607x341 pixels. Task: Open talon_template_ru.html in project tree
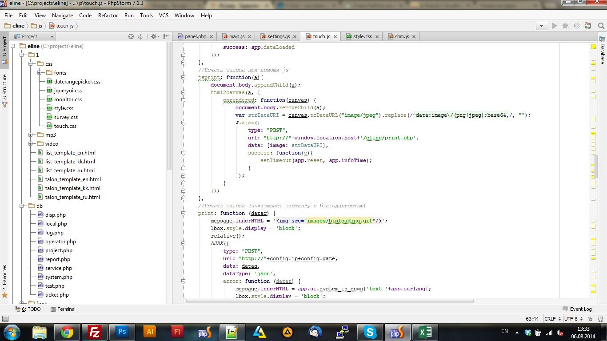(x=72, y=197)
